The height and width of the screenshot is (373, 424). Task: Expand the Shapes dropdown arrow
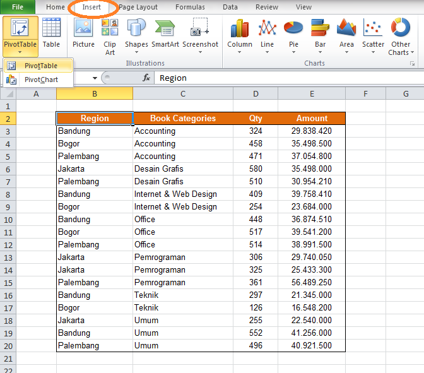[x=136, y=52]
